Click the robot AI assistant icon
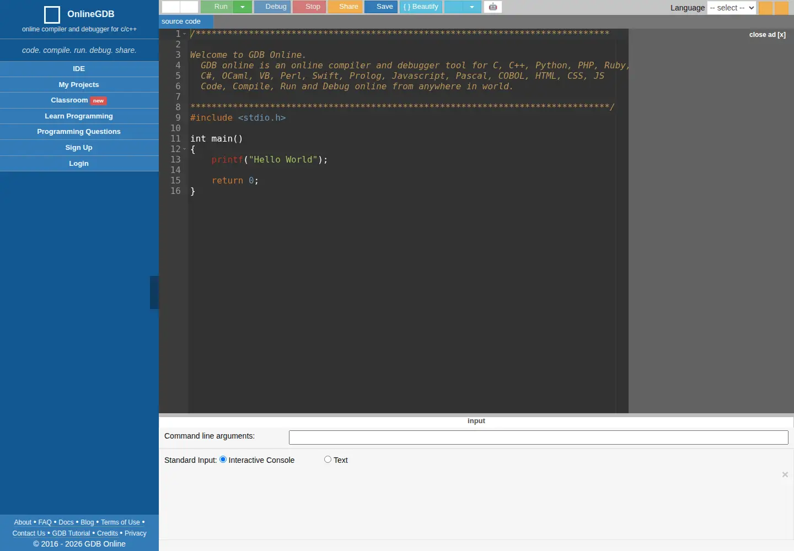794x551 pixels. [493, 7]
